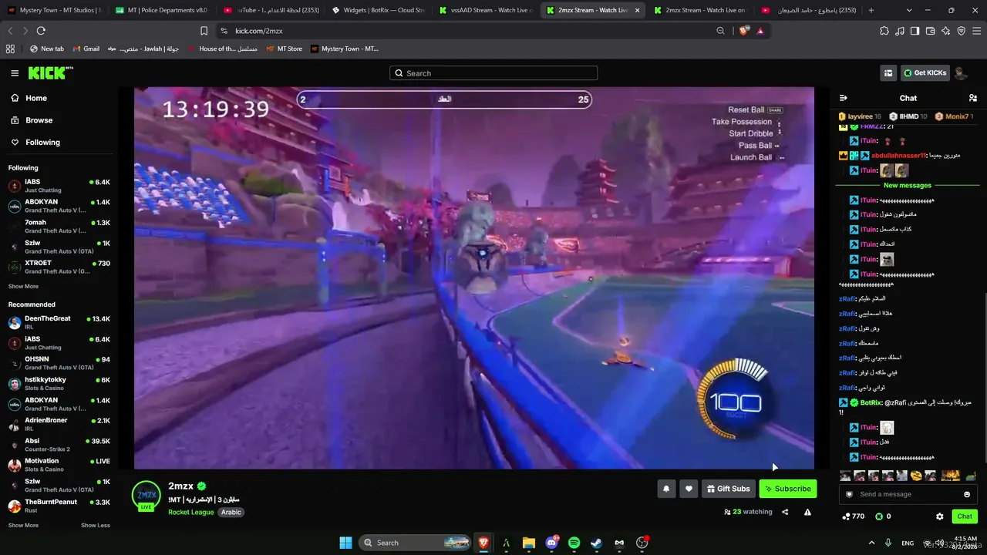Open the tab search dropdown arrow

tap(909, 10)
